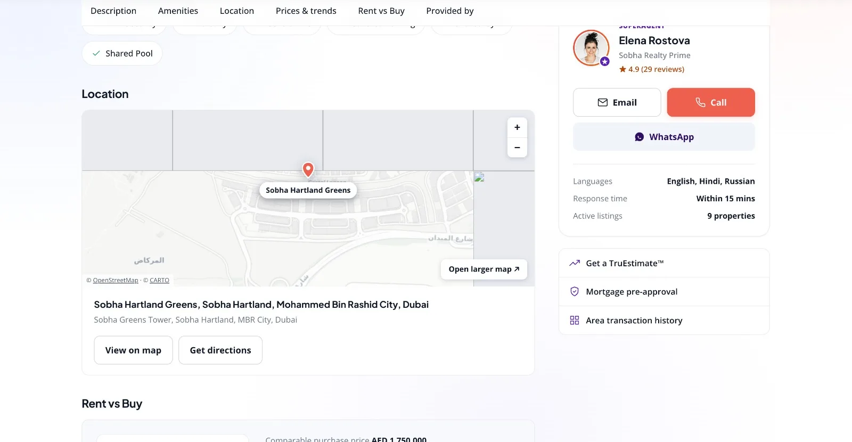Viewport: 852px width, 442px height.
Task: Click the red map location pin
Action: 308,169
